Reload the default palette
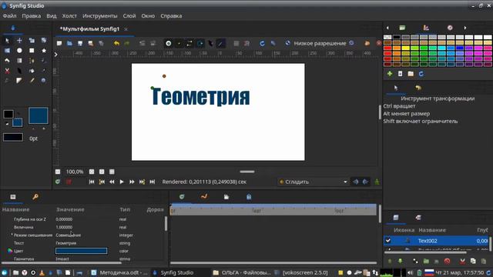The width and height of the screenshot is (493, 277). pyautogui.click(x=421, y=74)
